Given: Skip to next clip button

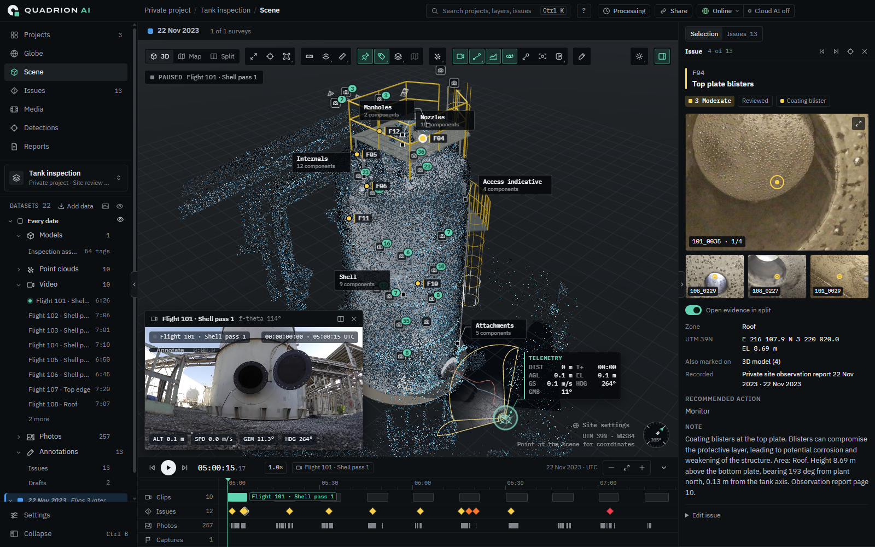Looking at the screenshot, I should tap(185, 468).
